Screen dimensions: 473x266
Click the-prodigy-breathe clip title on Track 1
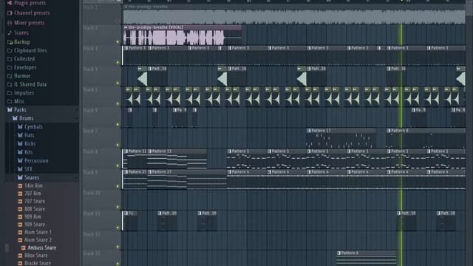pyautogui.click(x=148, y=7)
